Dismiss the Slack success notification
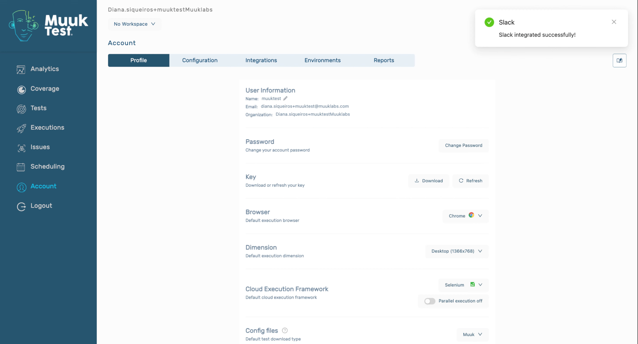Screen dimensions: 638x344 pos(614,22)
